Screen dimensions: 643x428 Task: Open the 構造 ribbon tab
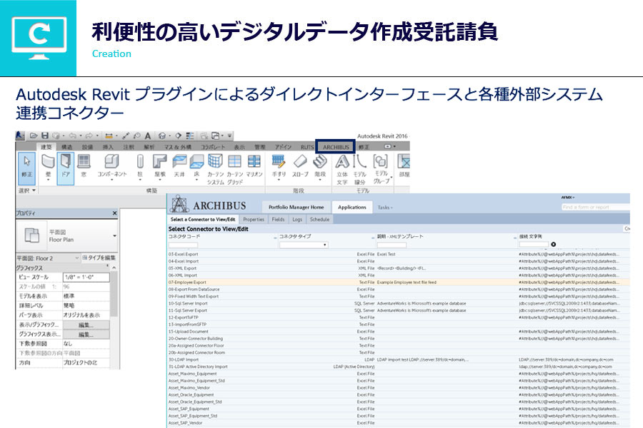[67, 147]
